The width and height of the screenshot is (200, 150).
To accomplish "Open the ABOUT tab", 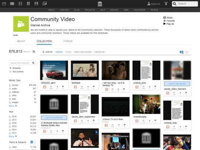I will (21, 41).
